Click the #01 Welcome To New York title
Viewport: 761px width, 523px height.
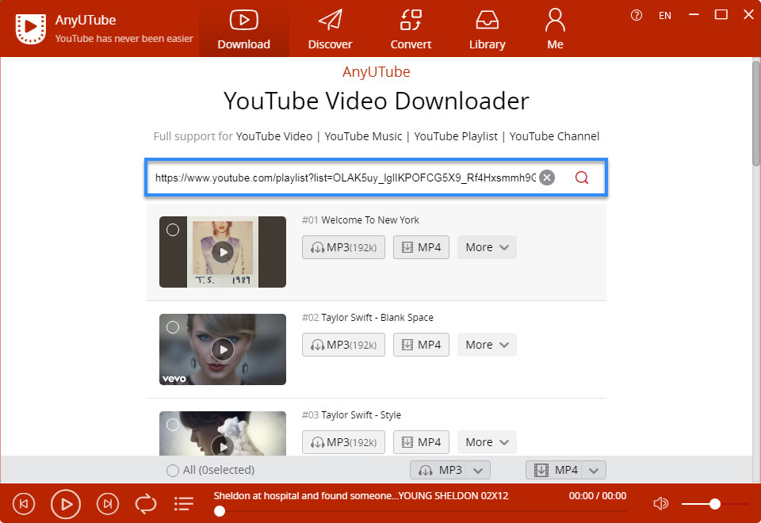coord(360,220)
